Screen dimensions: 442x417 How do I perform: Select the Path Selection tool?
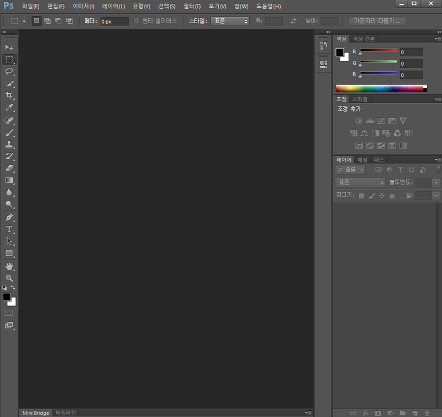click(x=9, y=241)
